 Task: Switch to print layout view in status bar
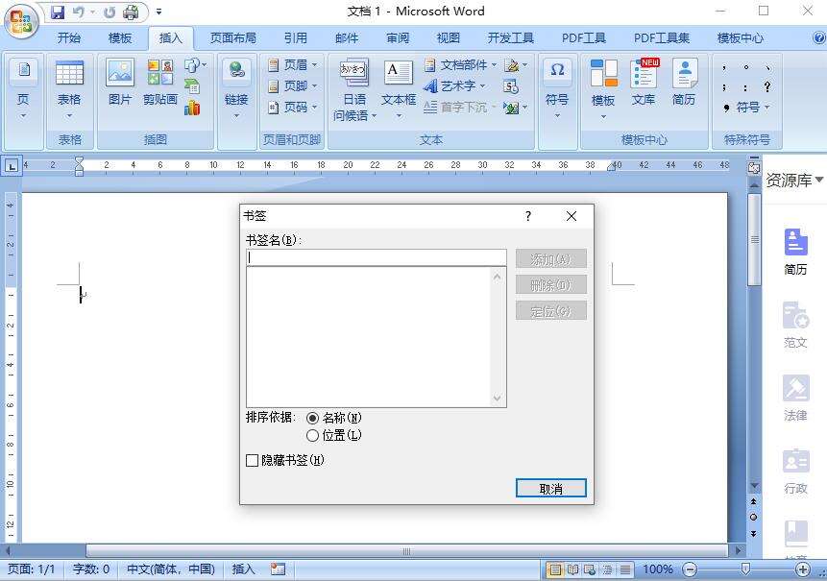(554, 569)
